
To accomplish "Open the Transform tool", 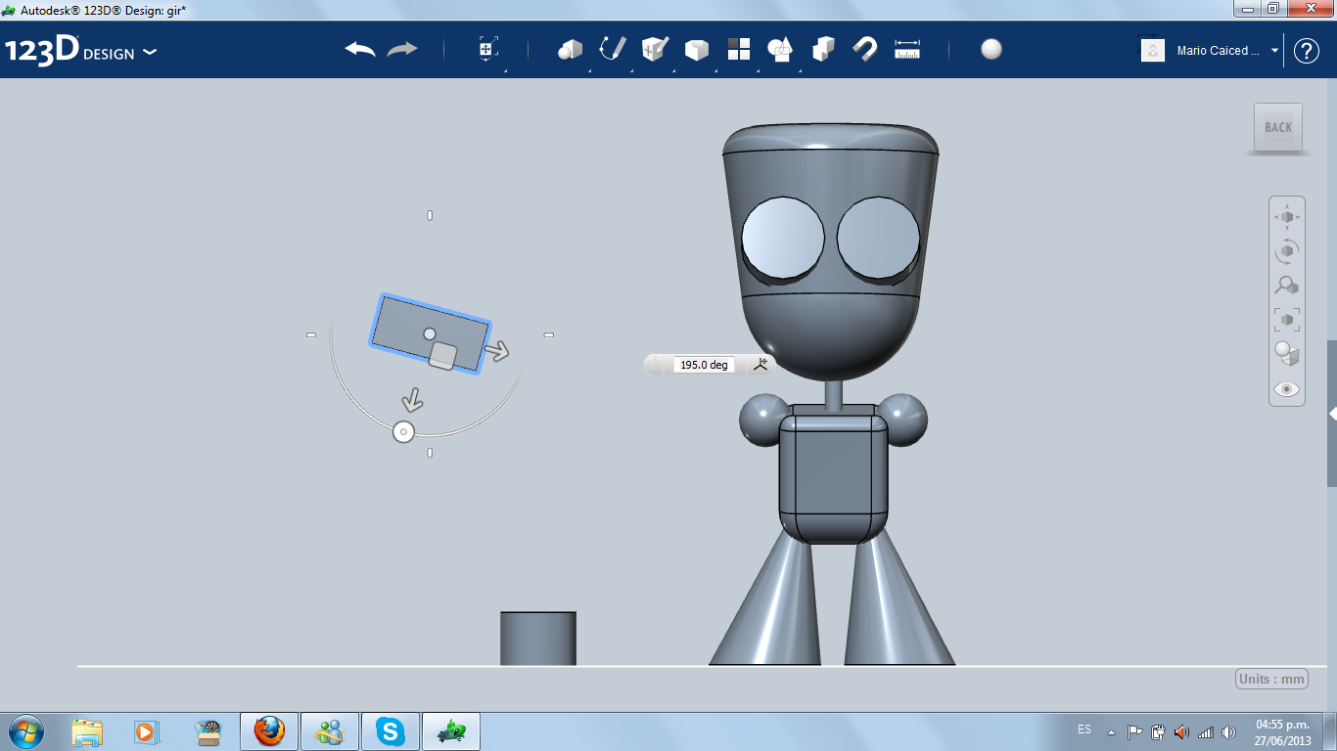I will pos(488,49).
